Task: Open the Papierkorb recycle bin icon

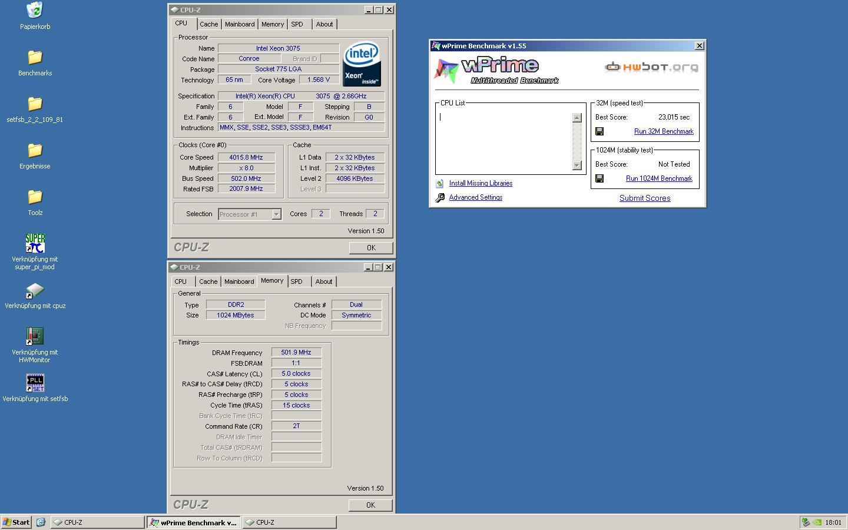Action: 35,11
